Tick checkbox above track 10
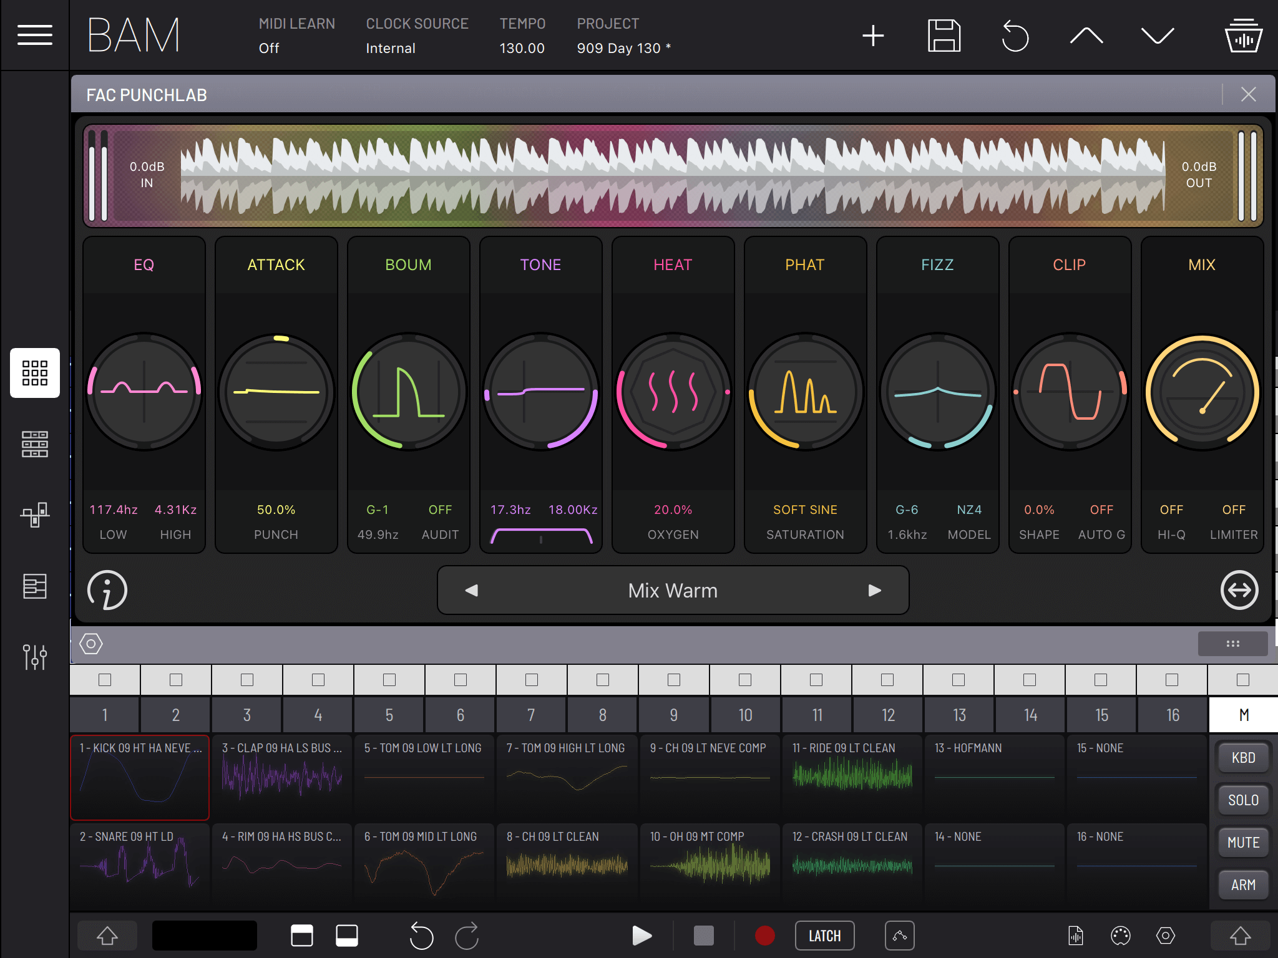Viewport: 1278px width, 958px height. coord(745,680)
